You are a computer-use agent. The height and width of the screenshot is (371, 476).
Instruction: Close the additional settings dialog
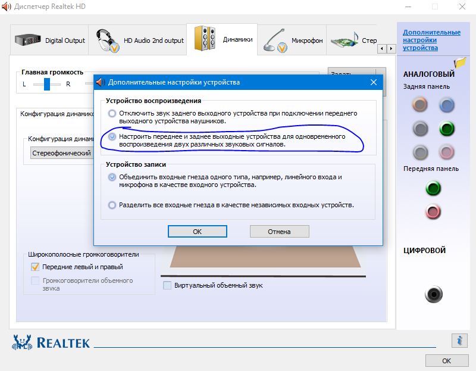point(374,82)
